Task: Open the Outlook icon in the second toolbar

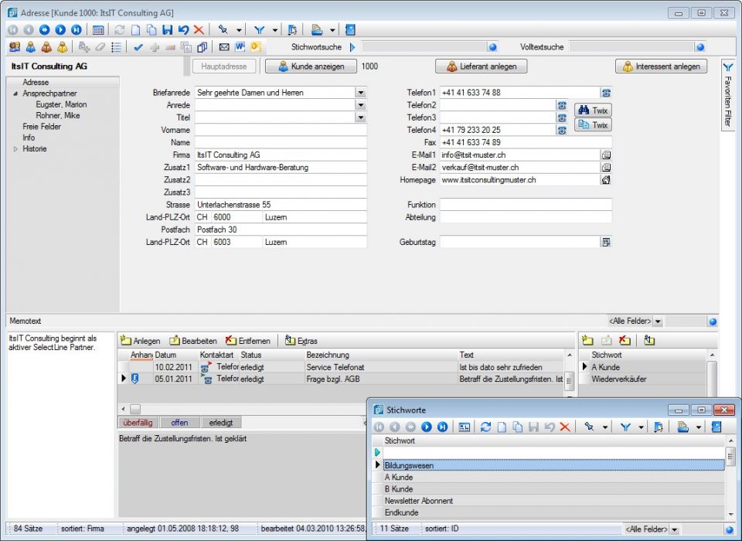Action: (x=256, y=47)
